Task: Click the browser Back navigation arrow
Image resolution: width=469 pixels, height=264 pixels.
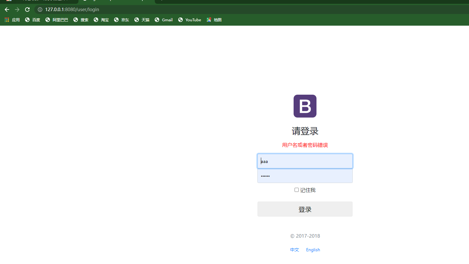Action: (x=7, y=10)
